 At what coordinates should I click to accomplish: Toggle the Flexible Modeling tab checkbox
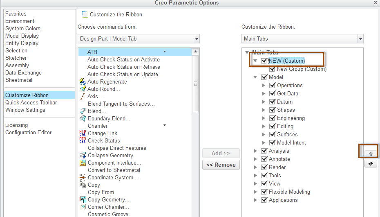pyautogui.click(x=264, y=192)
